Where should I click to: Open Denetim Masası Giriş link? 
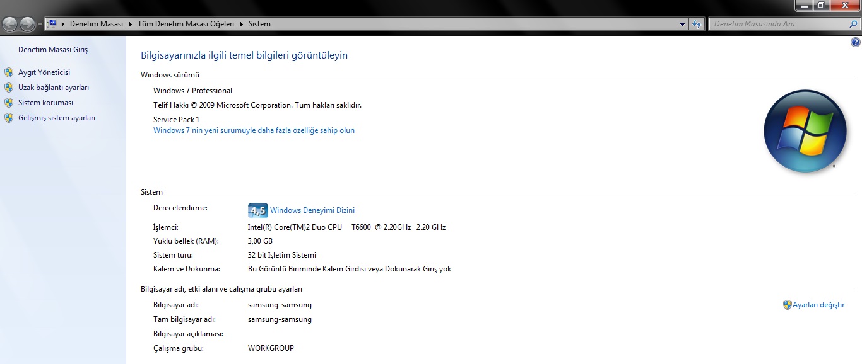click(53, 50)
